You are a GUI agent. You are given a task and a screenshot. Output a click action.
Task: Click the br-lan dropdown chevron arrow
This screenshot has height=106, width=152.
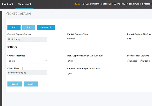pyautogui.click(x=46, y=61)
